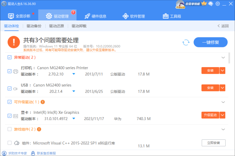Uncheck the USB Canon MG2400 series checkbox

pos(10,89)
